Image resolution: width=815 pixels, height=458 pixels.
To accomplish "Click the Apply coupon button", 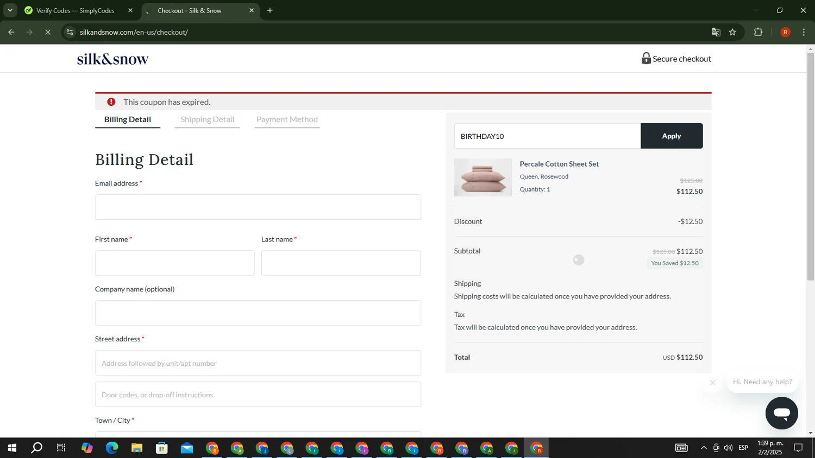I will click(x=672, y=136).
